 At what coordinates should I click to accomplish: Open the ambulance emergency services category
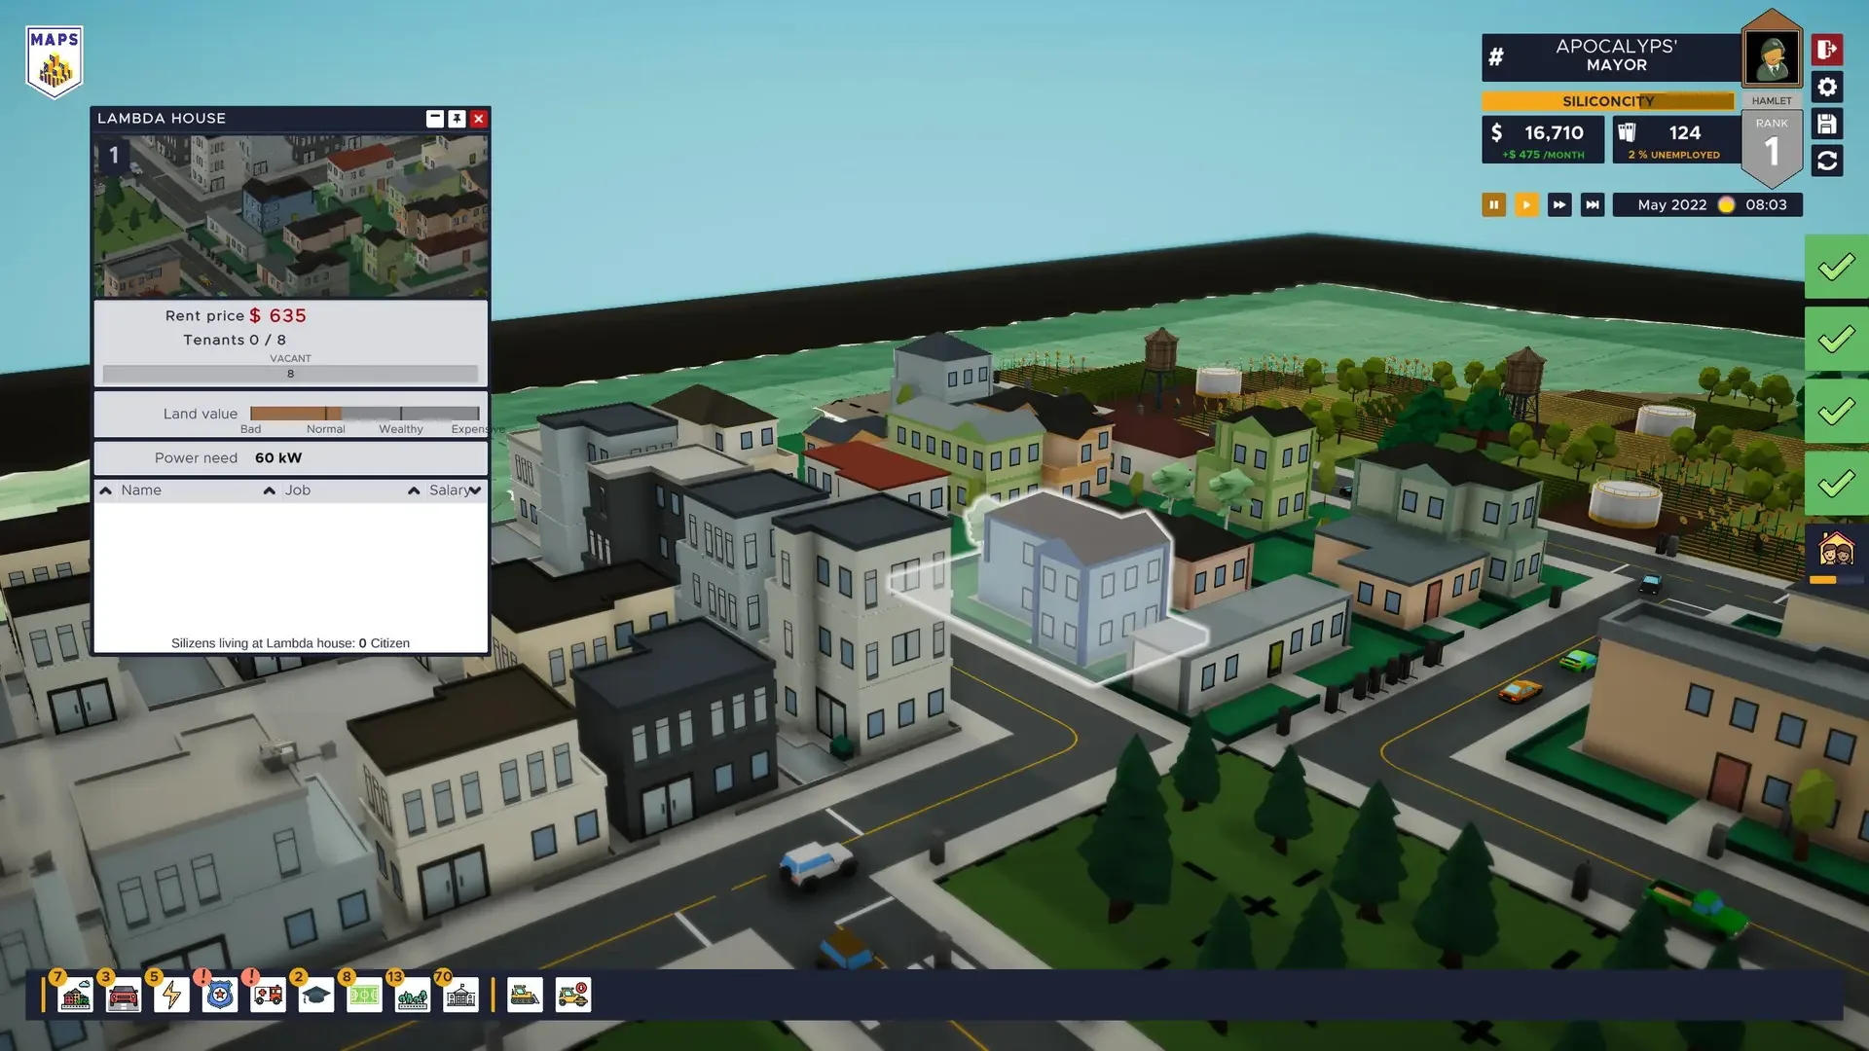click(x=268, y=996)
